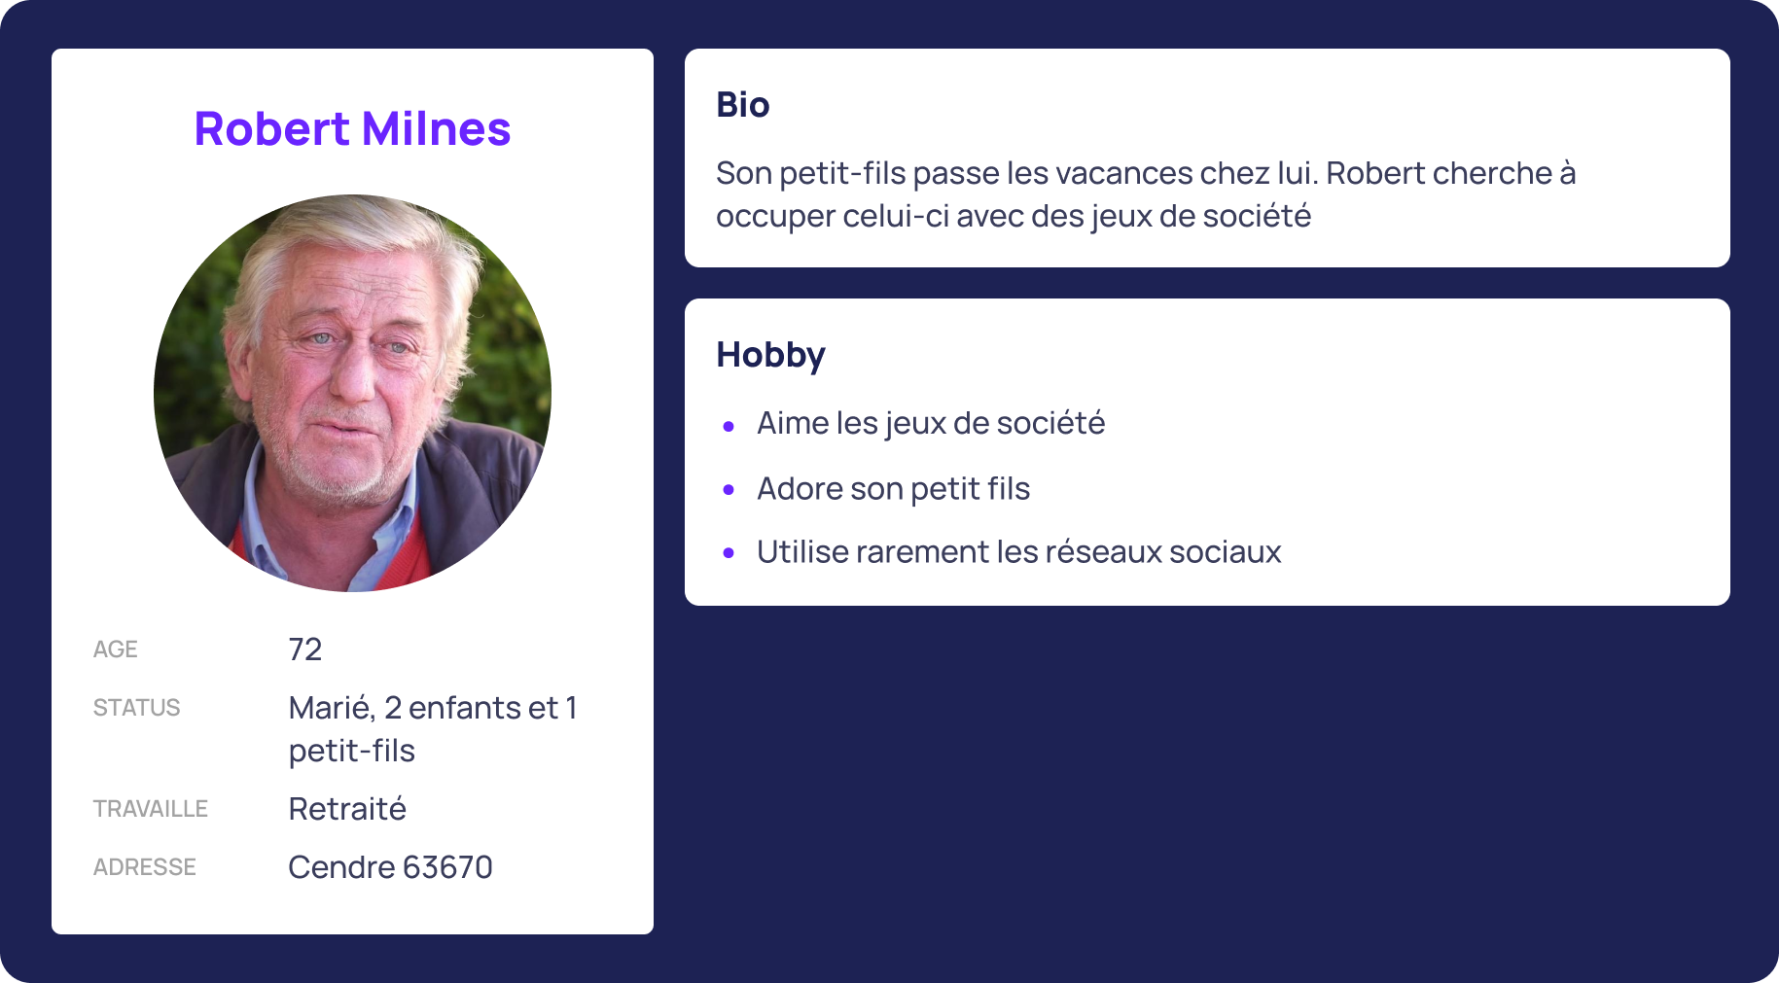Click the STATUS label
Viewport: 1779px width, 983px height.
pyautogui.click(x=136, y=708)
